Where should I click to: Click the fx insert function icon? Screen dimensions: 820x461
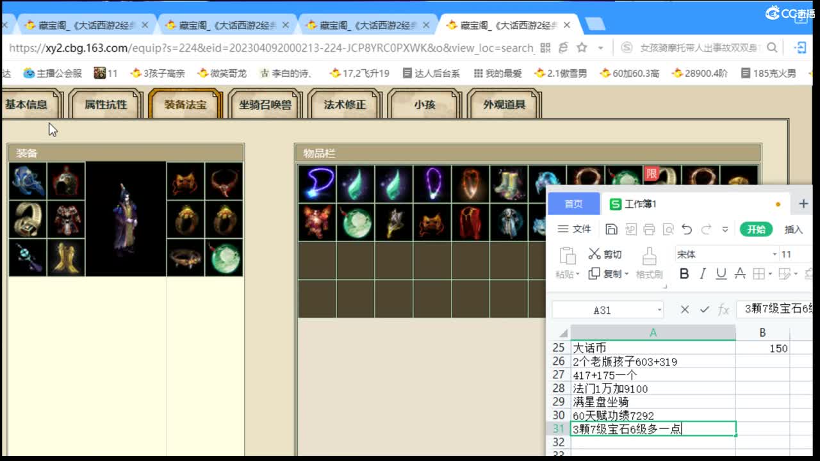pyautogui.click(x=724, y=310)
